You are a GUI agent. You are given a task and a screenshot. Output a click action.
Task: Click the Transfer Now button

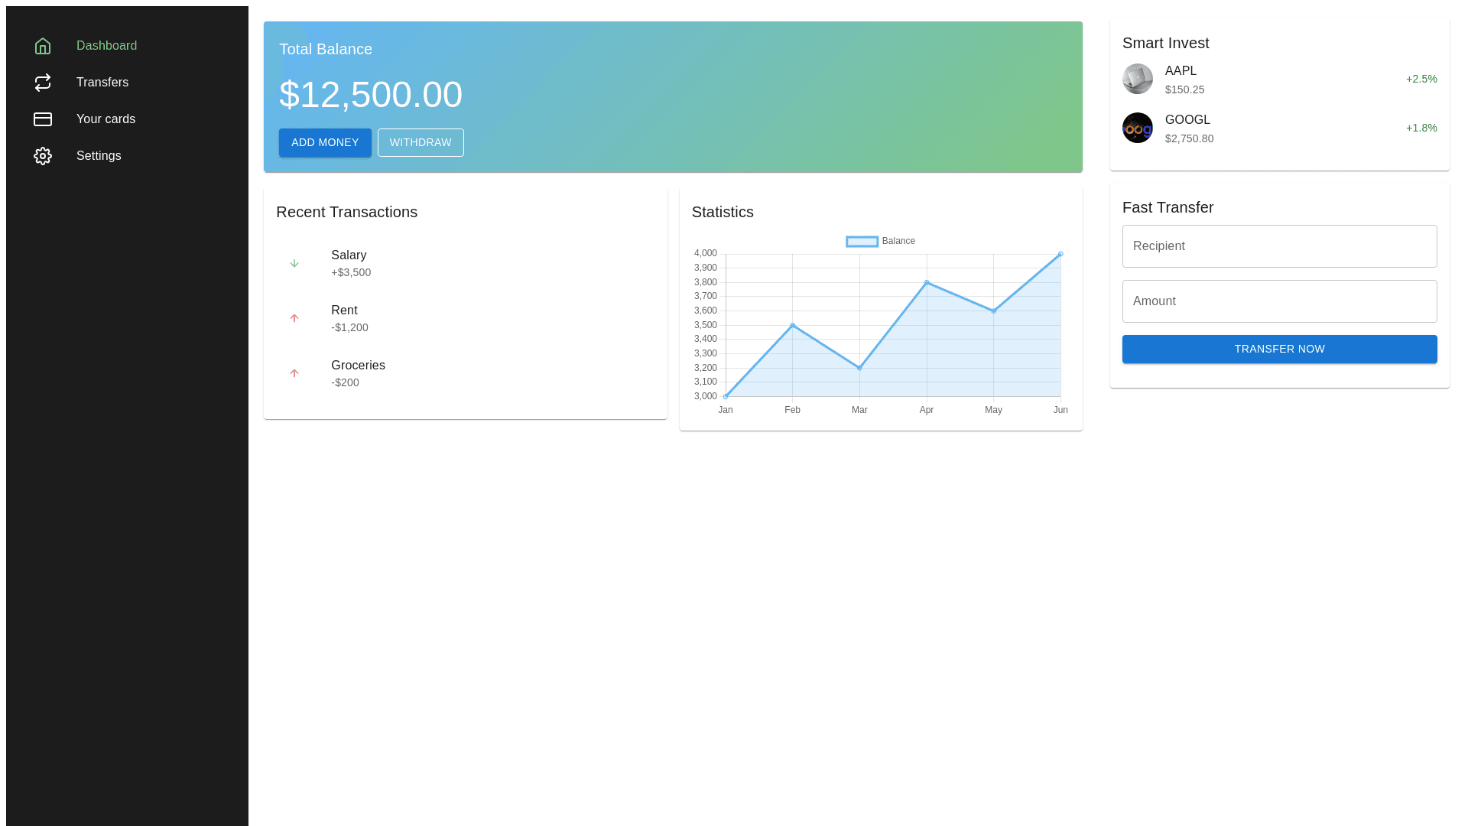coord(1279,349)
